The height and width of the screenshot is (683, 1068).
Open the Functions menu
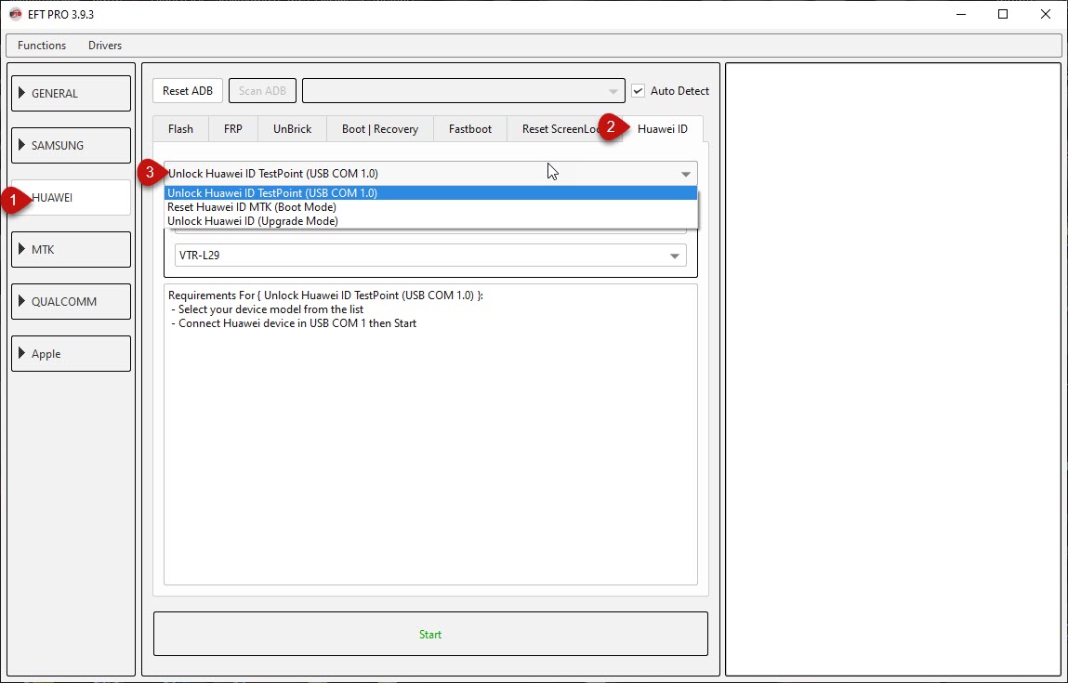(42, 46)
